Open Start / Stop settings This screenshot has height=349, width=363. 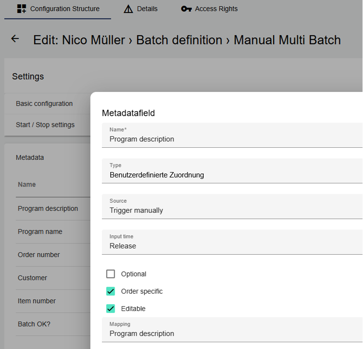coord(45,125)
